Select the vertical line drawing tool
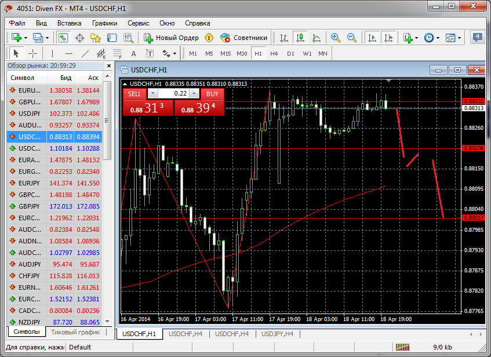491x357 pixels. point(52,53)
